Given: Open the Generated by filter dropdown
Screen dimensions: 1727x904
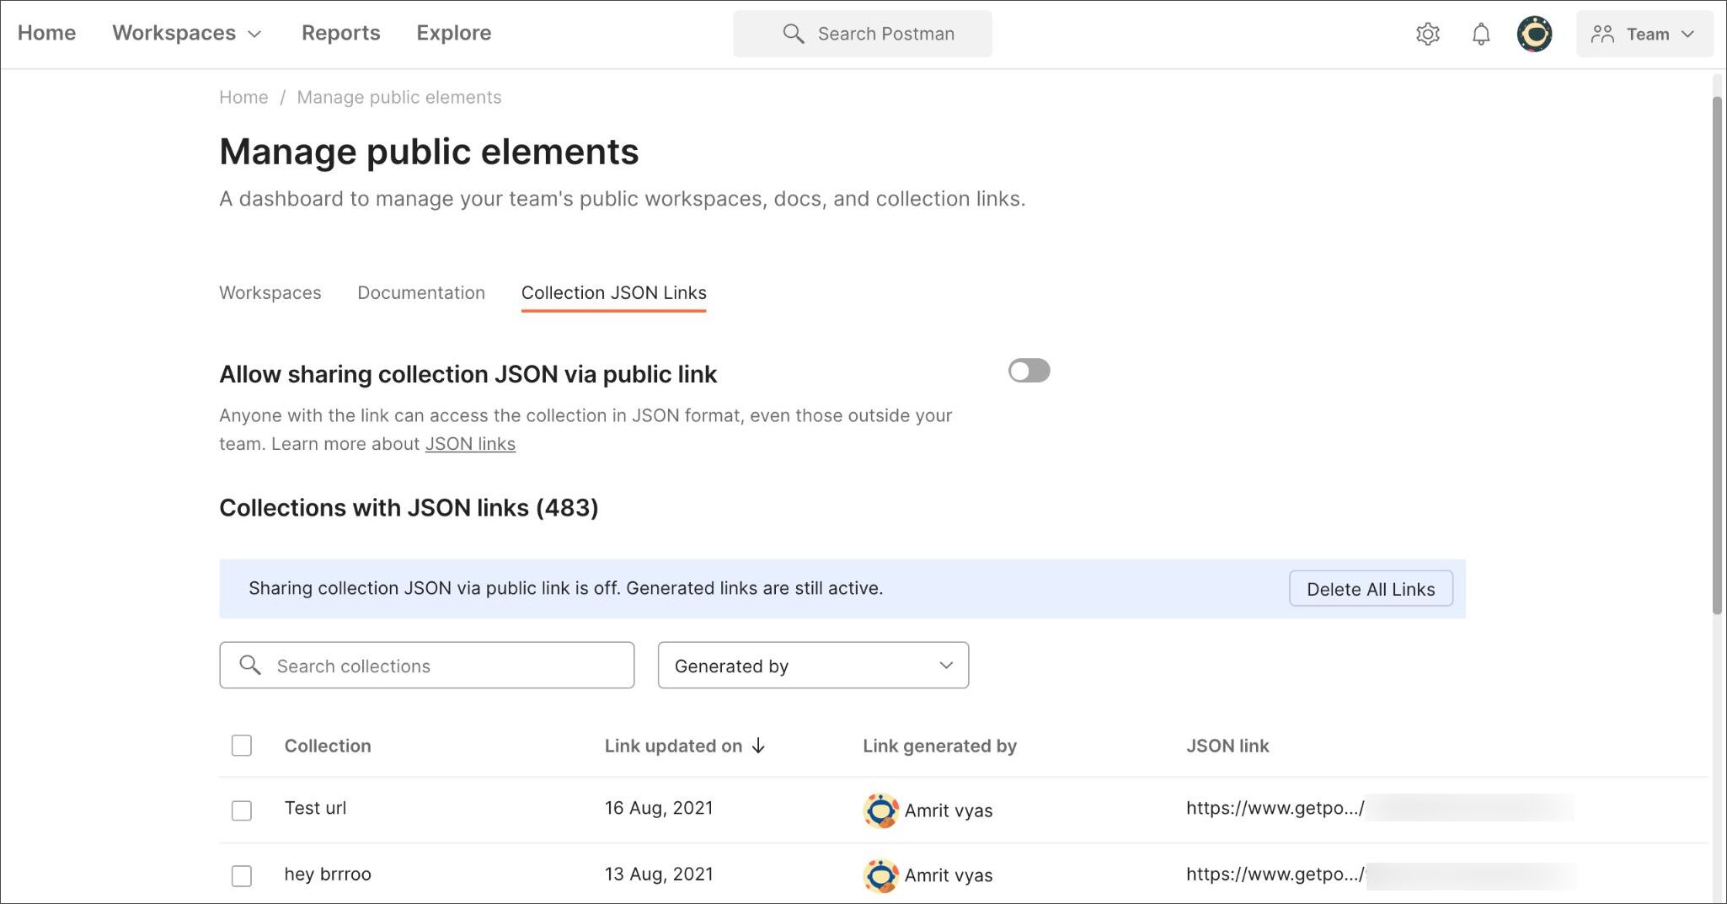Looking at the screenshot, I should [813, 666].
